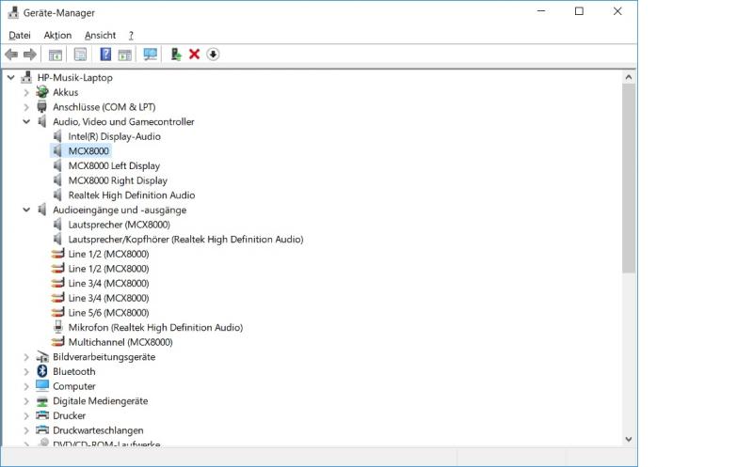Click the Show/Hide console tree icon
This screenshot has width=753, height=467.
56,54
